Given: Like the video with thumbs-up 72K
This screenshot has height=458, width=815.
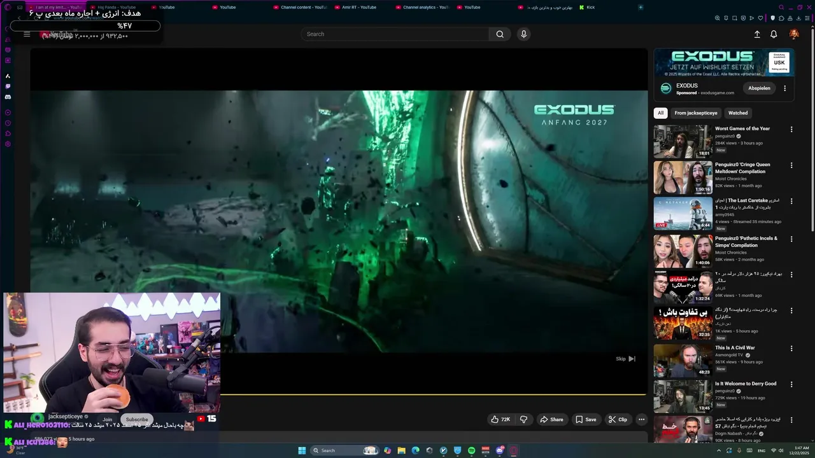Looking at the screenshot, I should [500, 419].
